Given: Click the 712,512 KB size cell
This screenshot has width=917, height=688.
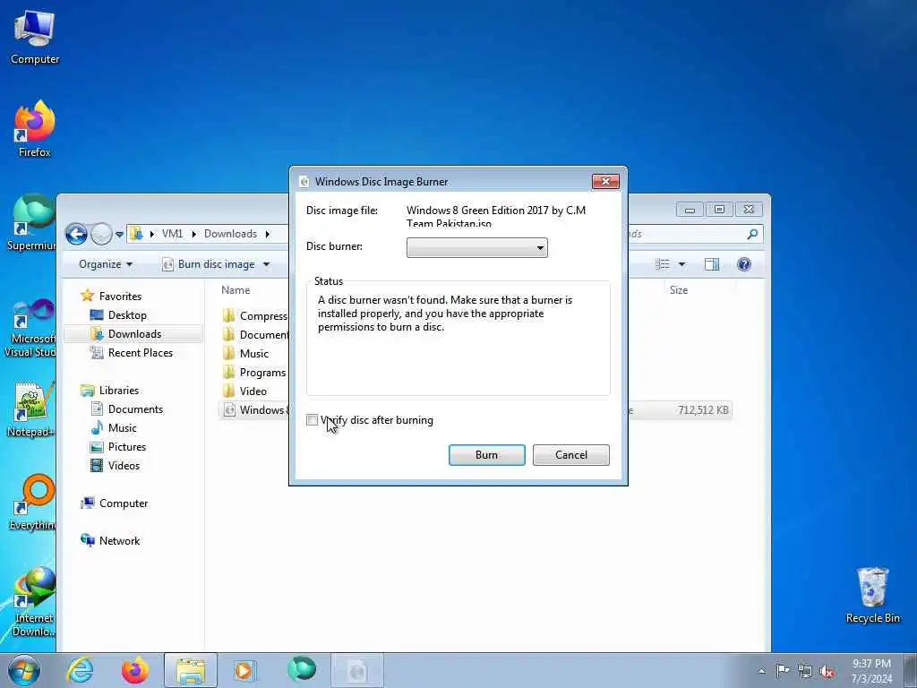Looking at the screenshot, I should coord(703,410).
